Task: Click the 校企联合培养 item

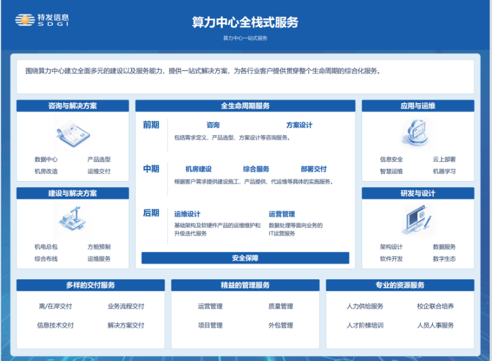Action: [x=435, y=306]
